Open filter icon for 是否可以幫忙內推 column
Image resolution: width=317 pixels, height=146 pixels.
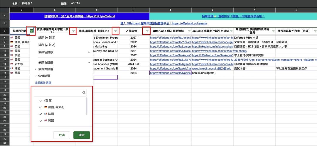(x=315, y=31)
